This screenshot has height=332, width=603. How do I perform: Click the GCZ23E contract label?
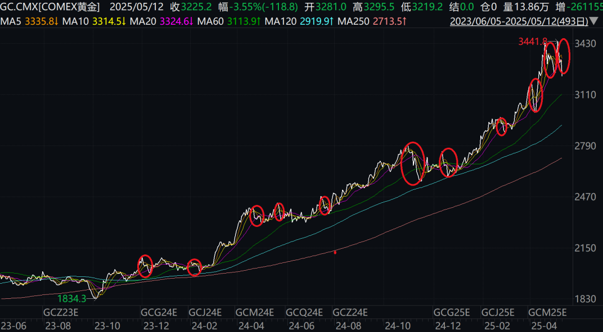[61, 312]
